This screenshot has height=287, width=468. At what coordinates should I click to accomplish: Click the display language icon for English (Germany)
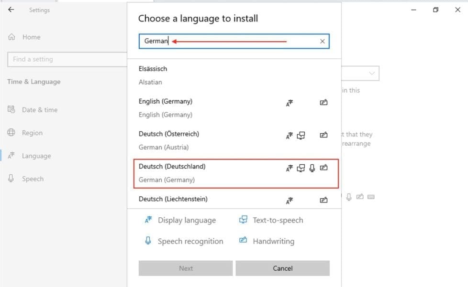(x=290, y=103)
